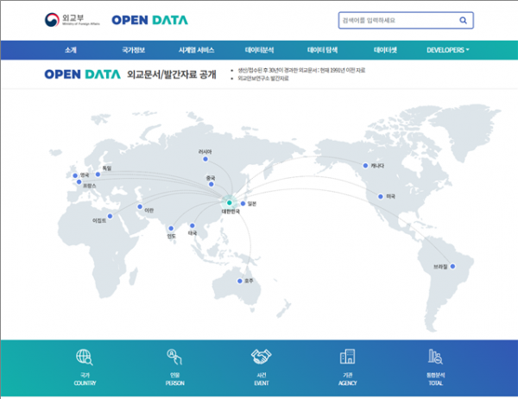Viewport: 518px width, 399px height.
Task: Expand the DEVELOPERS dropdown menu
Action: [x=447, y=50]
